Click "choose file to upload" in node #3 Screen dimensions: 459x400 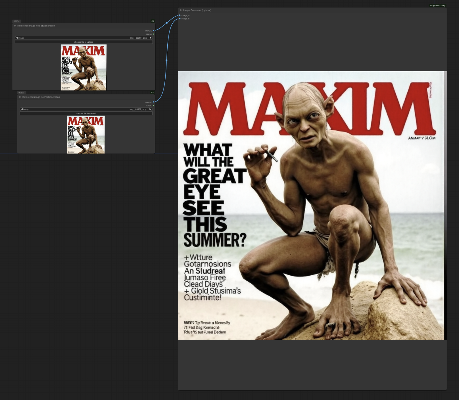tap(86, 113)
